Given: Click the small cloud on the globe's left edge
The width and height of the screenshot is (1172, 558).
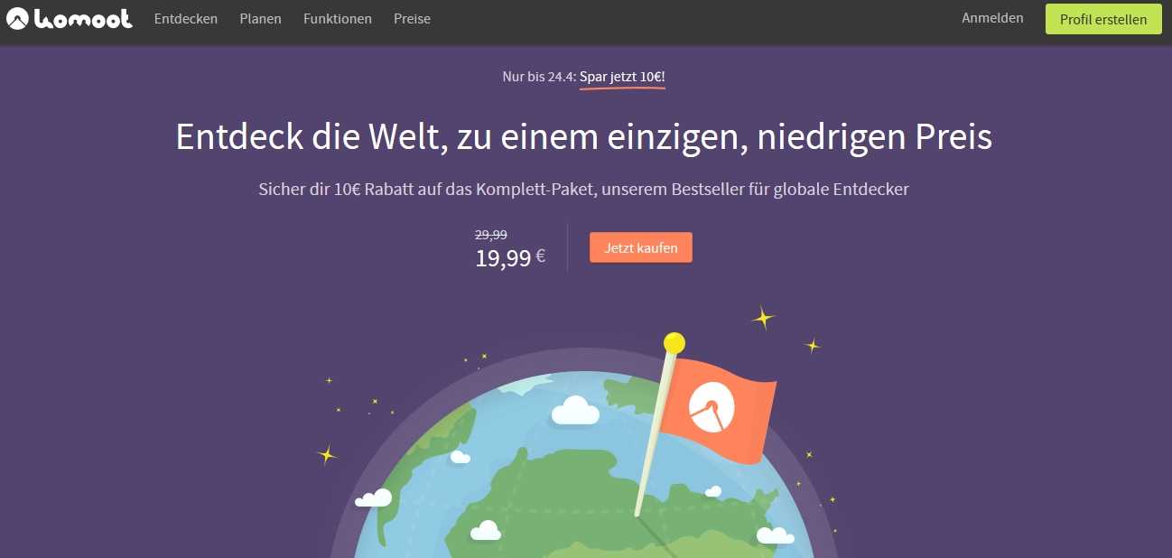Looking at the screenshot, I should [373, 498].
